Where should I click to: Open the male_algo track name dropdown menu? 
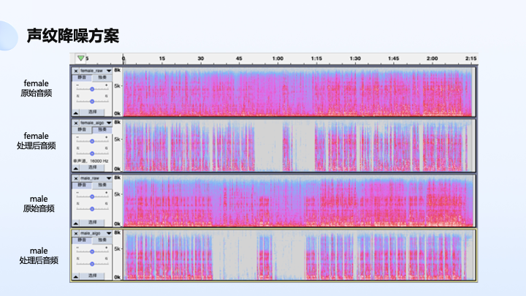pos(109,233)
